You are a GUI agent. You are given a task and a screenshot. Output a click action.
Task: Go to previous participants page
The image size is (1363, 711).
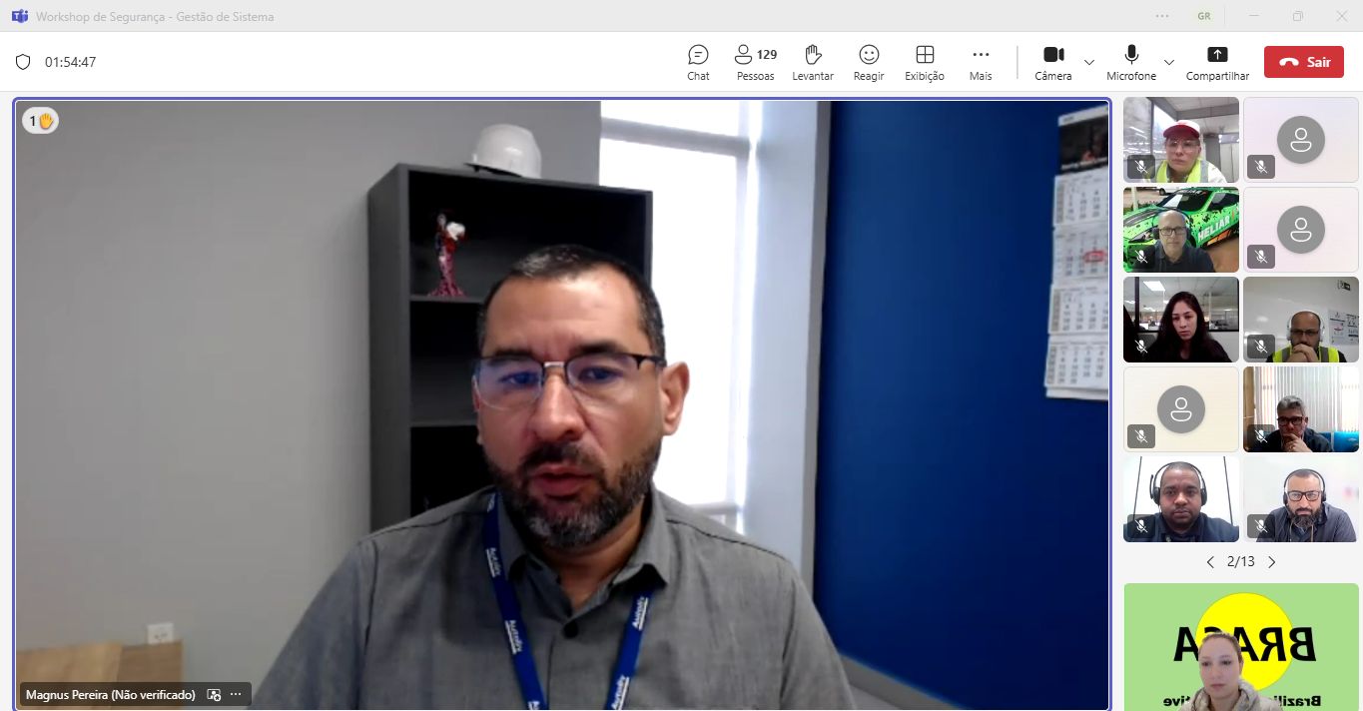tap(1210, 562)
